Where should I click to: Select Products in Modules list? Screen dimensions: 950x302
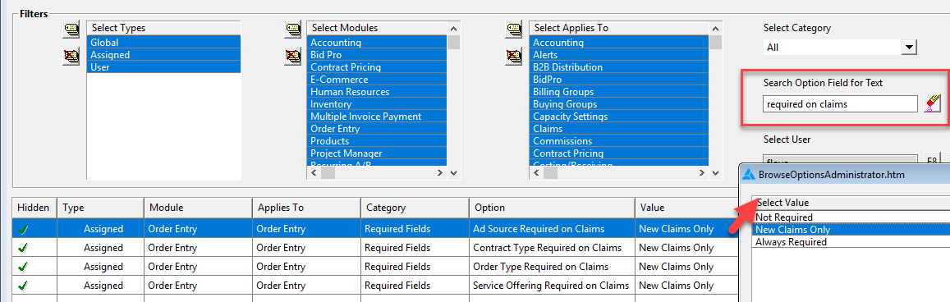377,141
